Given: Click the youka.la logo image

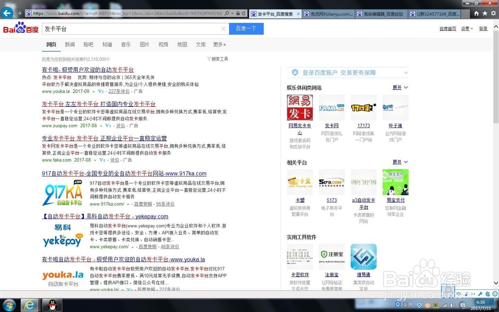Looking at the screenshot, I should (x=63, y=278).
